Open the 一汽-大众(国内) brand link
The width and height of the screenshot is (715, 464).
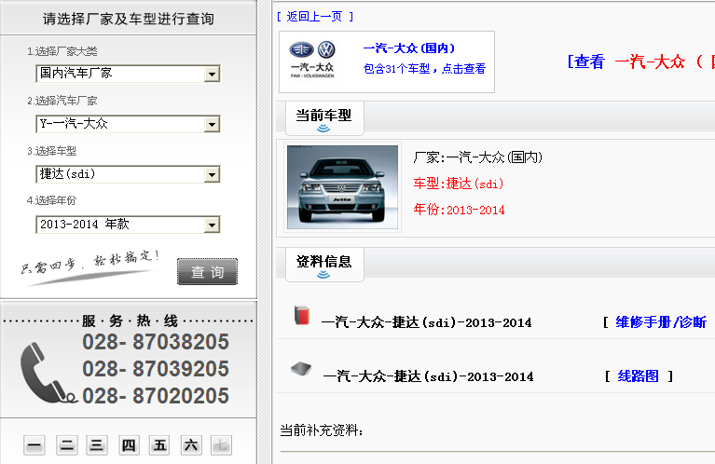409,48
